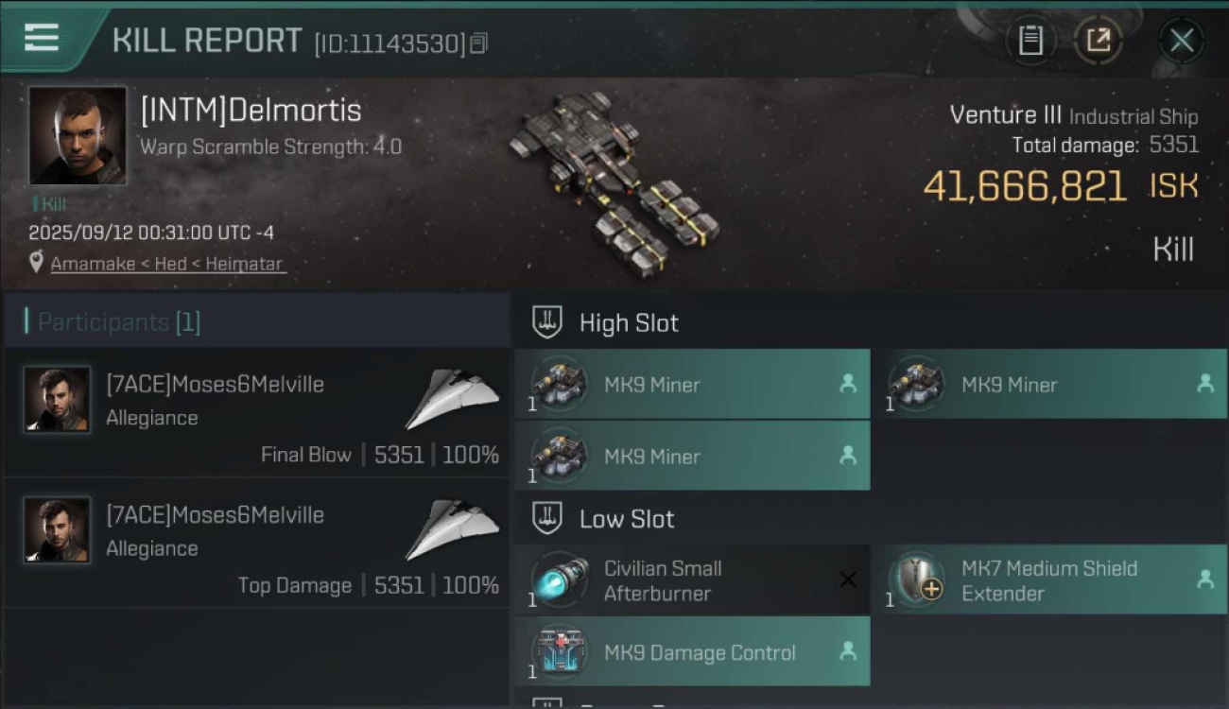Viewport: 1229px width, 709px height.
Task: Copy the kill report ID
Action: click(478, 43)
